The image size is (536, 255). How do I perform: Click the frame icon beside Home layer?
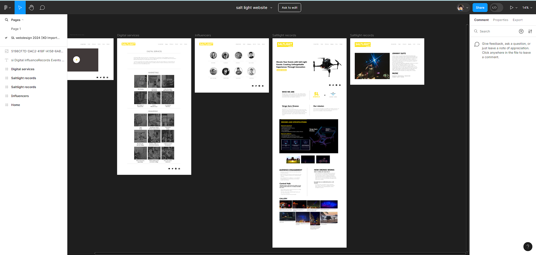pyautogui.click(x=7, y=105)
